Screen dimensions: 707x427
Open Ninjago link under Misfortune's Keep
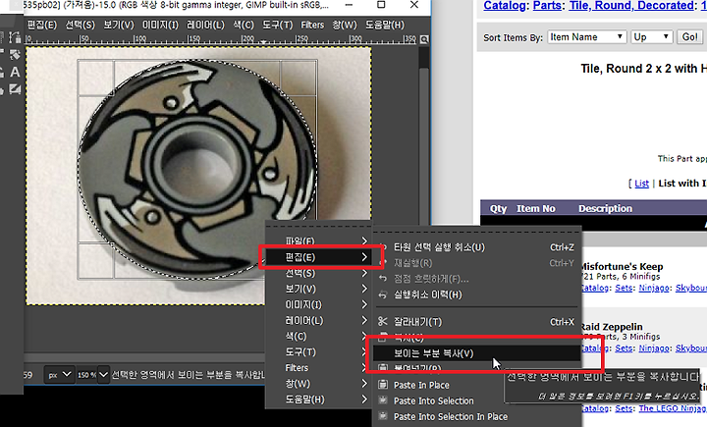click(654, 288)
